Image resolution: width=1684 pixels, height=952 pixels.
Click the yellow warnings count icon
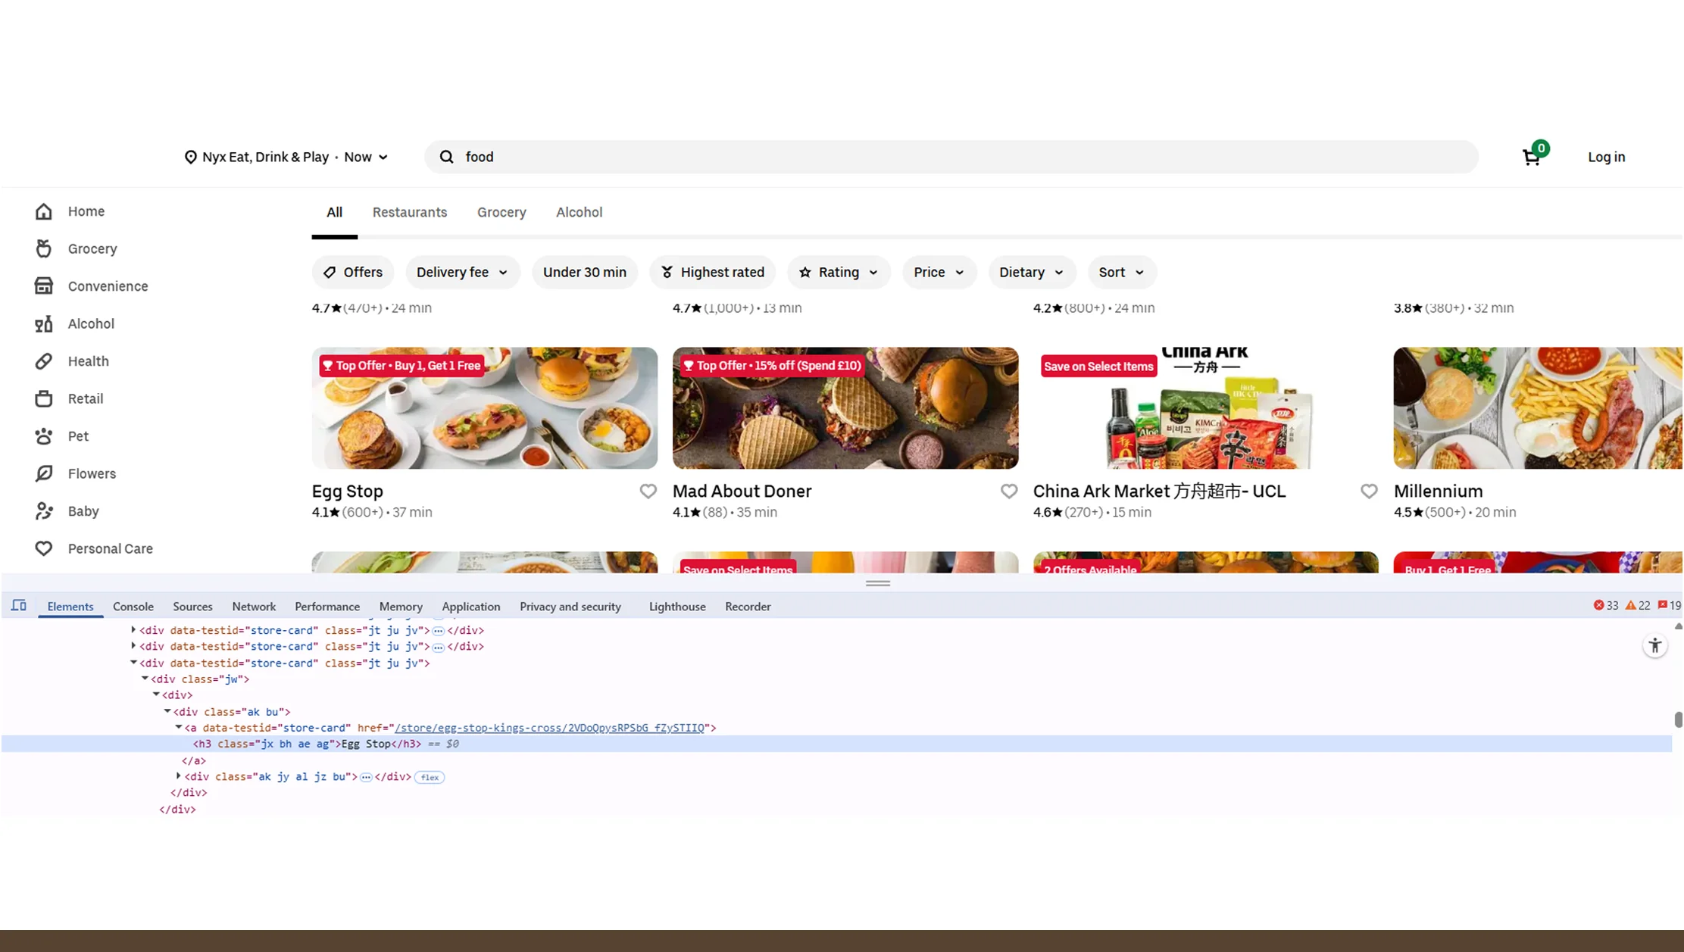(1637, 605)
